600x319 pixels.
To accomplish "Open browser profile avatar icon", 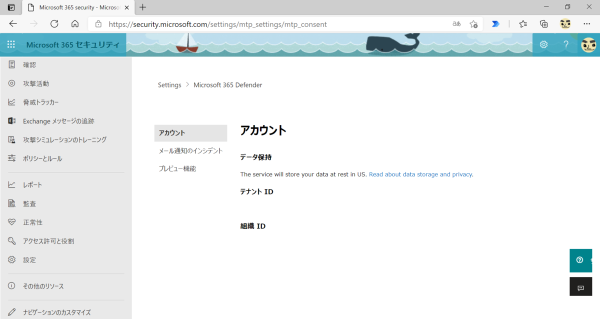I will point(565,23).
